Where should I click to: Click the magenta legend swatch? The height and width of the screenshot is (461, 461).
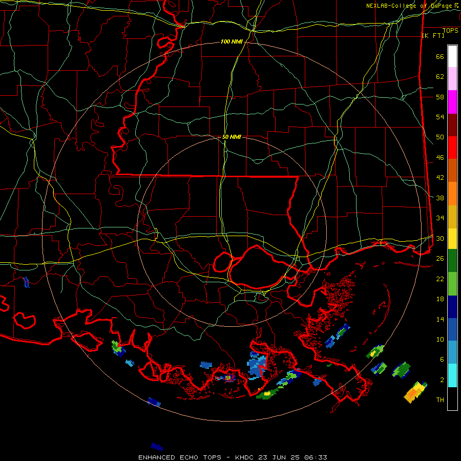coord(452,102)
